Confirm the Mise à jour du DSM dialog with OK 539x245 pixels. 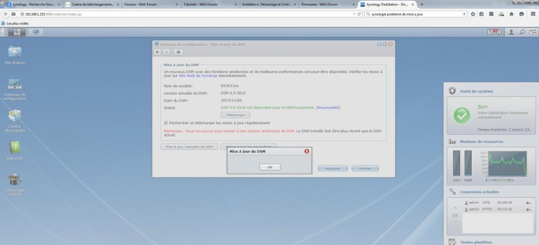[270, 167]
